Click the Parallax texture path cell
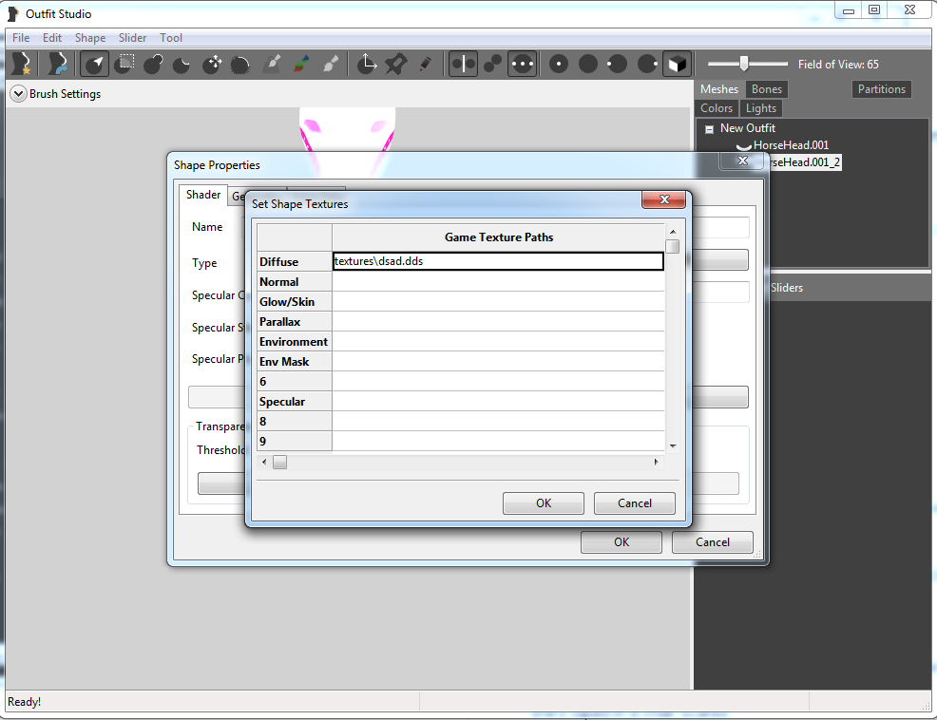The height and width of the screenshot is (720, 937). (x=498, y=321)
